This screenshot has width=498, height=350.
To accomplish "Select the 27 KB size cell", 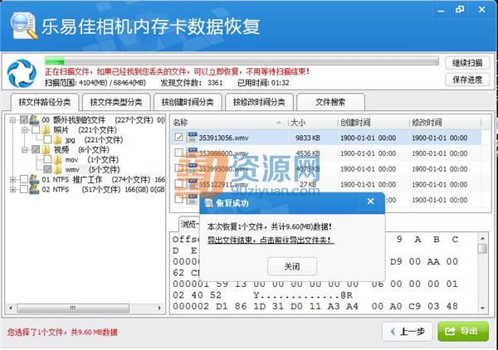I will pos(307,184).
